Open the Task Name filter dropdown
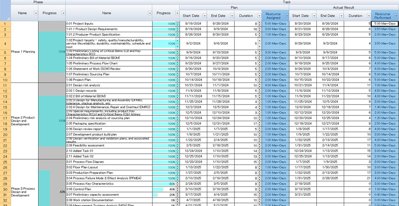Viewport: 399px width, 206px height. pos(150,13)
